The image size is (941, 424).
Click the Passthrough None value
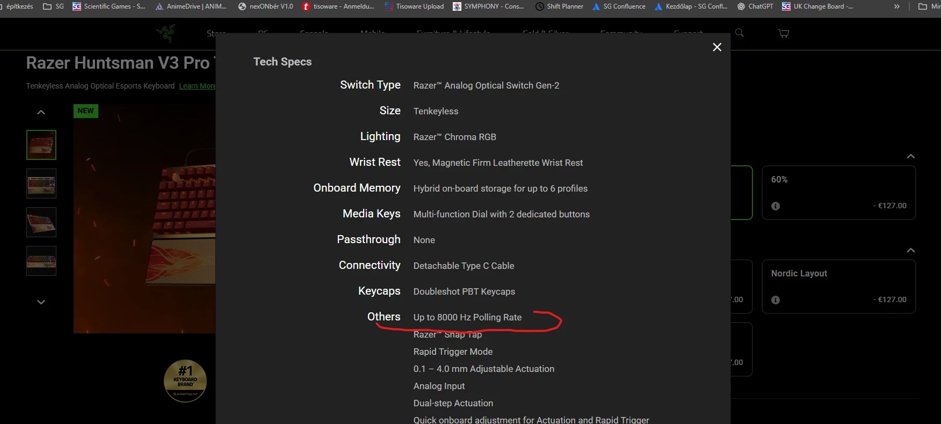click(424, 240)
